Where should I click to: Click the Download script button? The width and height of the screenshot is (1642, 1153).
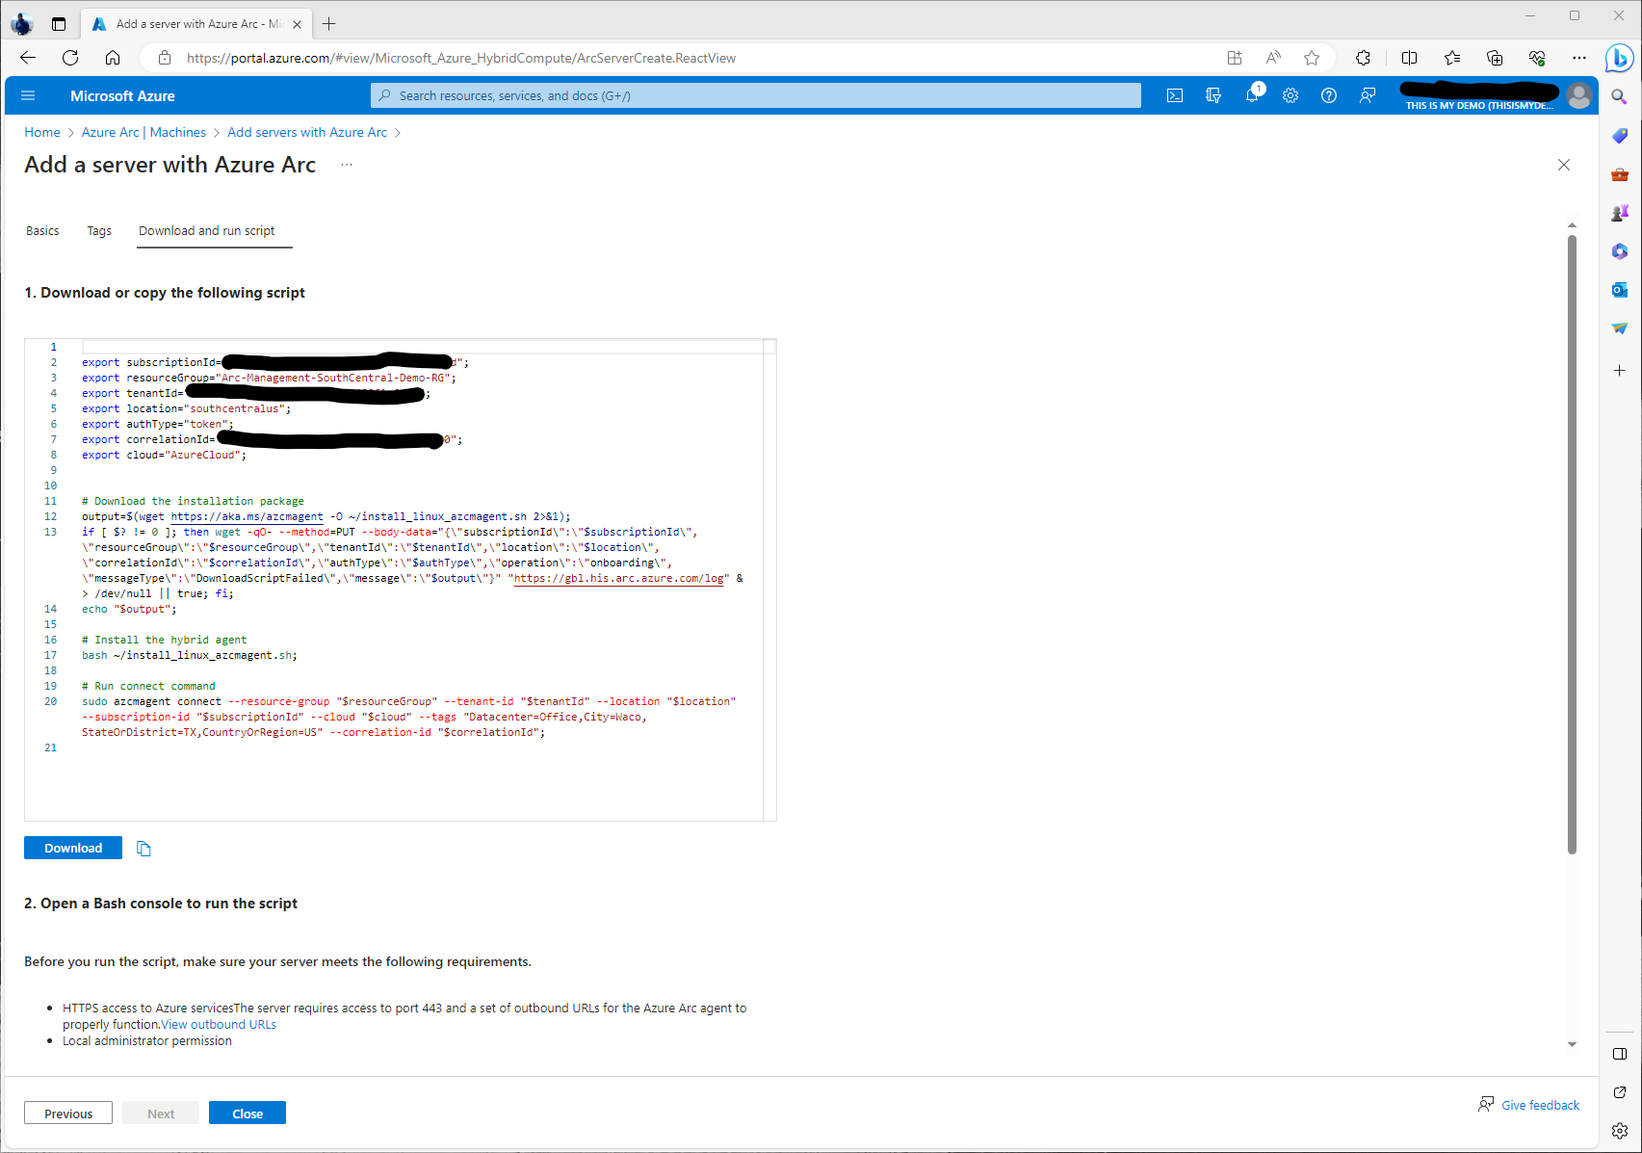tap(73, 848)
